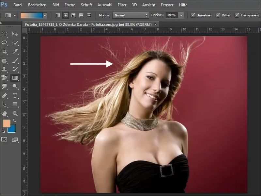
Task: Choose the linear gradient style
Action: 58,15
